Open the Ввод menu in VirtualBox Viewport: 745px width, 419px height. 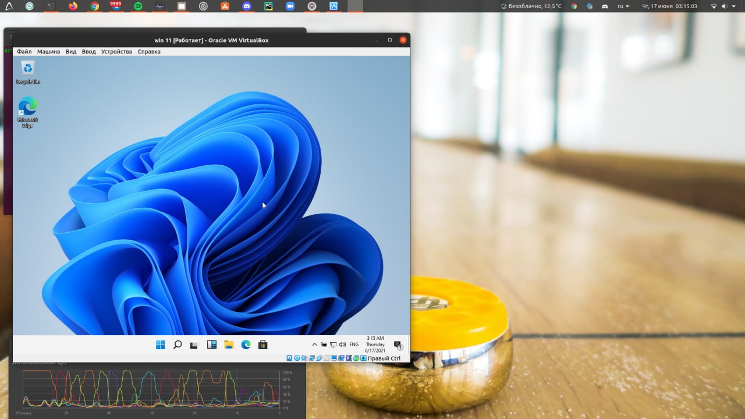(88, 51)
